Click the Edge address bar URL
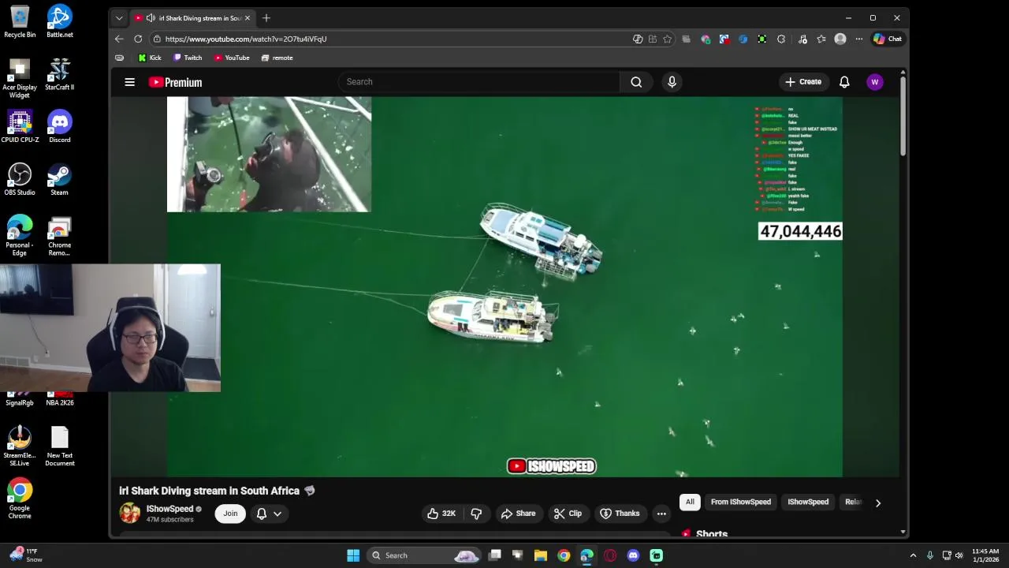Image resolution: width=1009 pixels, height=568 pixels. tap(246, 39)
